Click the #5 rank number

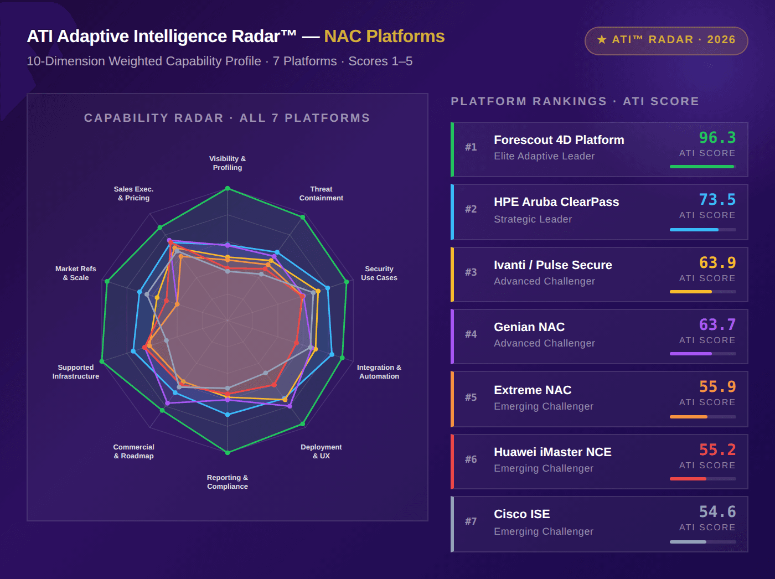tap(471, 397)
